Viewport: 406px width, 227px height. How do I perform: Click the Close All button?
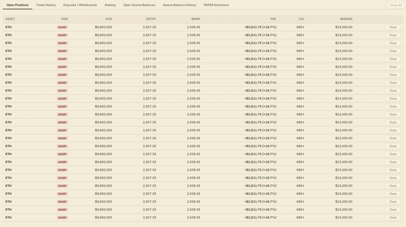pos(396,5)
